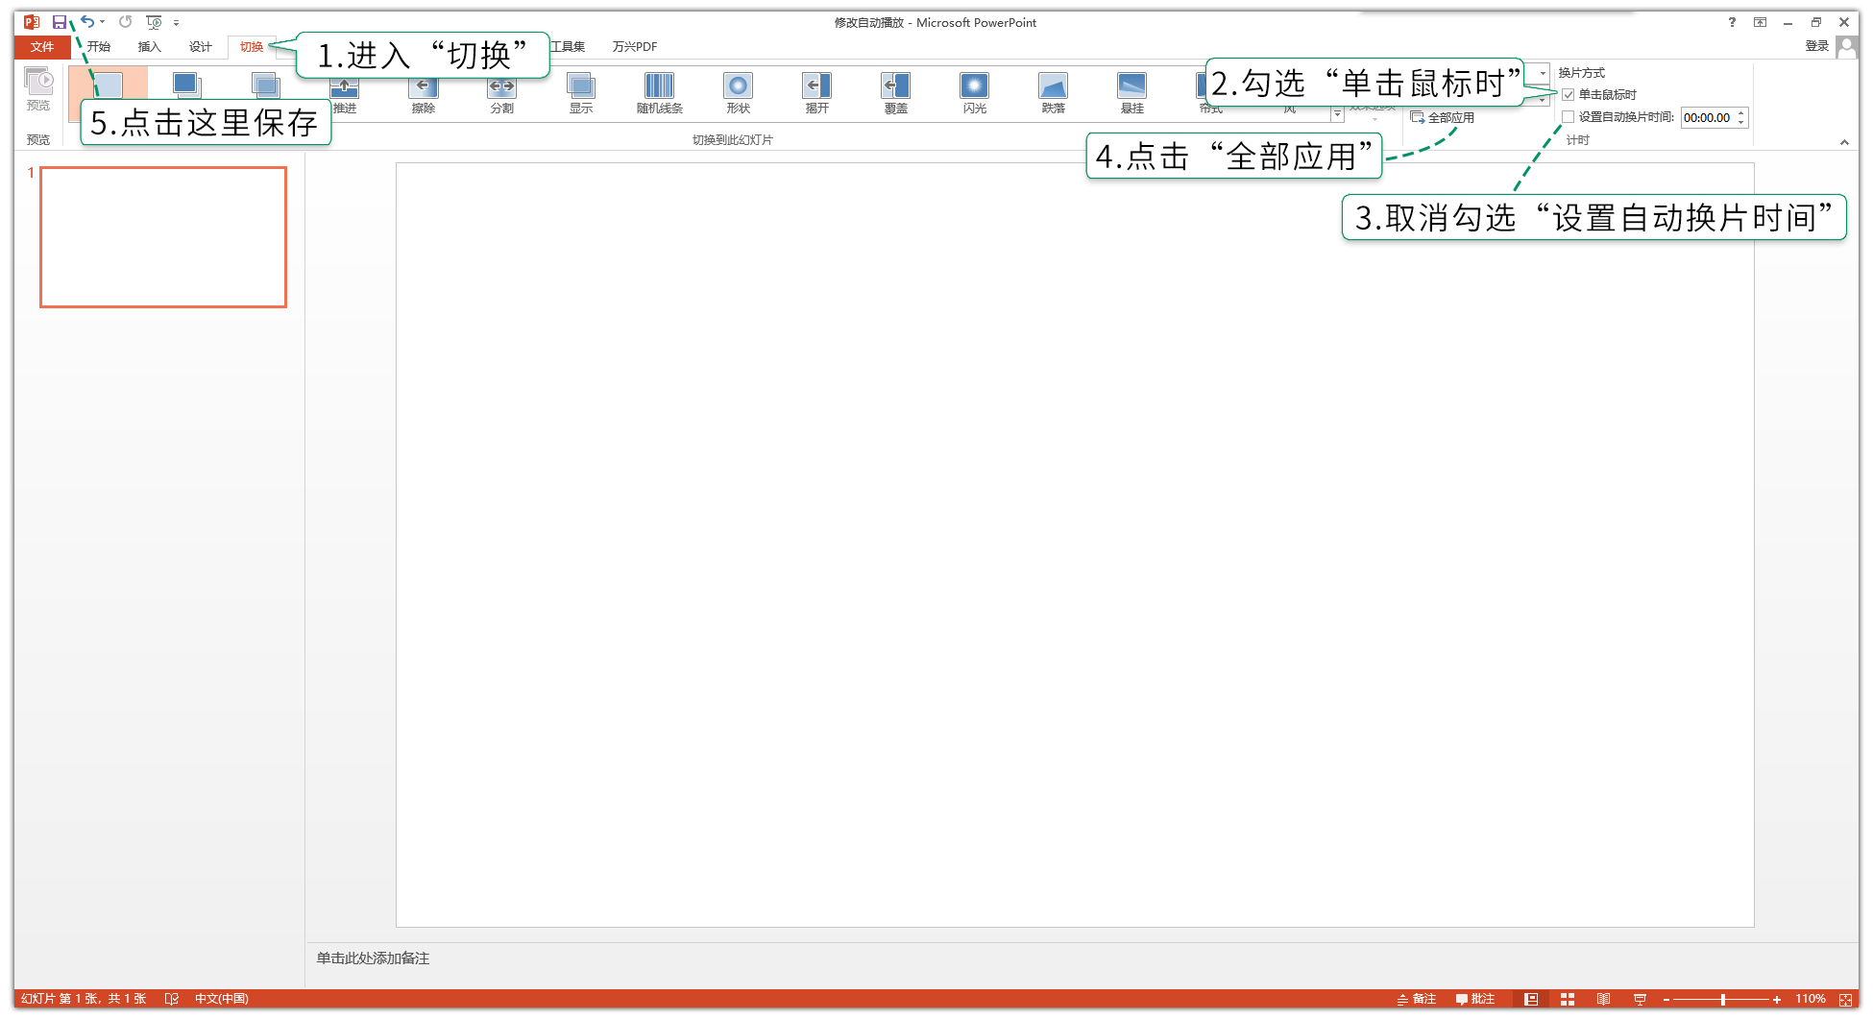Zoom in with the plus button
This screenshot has height=1019, width=1873.
click(x=1777, y=999)
